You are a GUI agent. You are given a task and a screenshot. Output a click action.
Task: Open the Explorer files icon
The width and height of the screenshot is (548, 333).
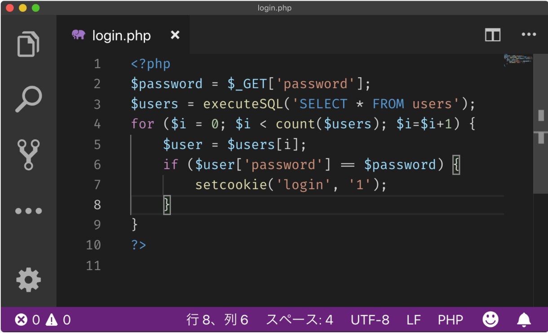pos(28,44)
